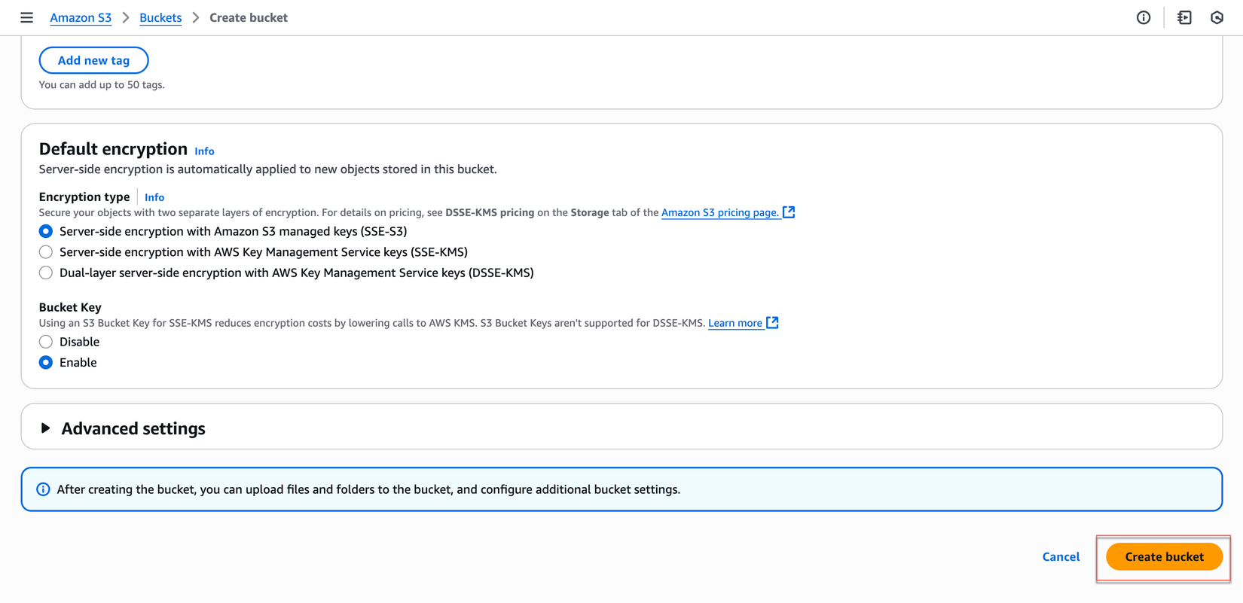Viewport: 1243px width, 603px height.
Task: Click external link icon next to Learn more
Action: coord(772,323)
